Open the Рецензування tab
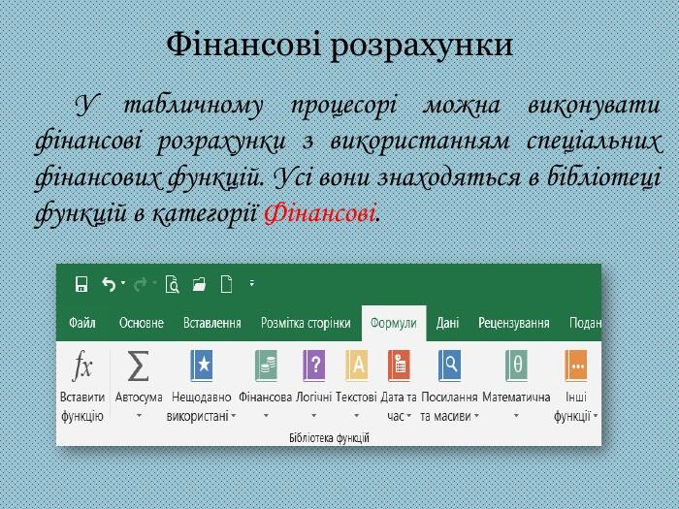679x509 pixels. [x=514, y=323]
